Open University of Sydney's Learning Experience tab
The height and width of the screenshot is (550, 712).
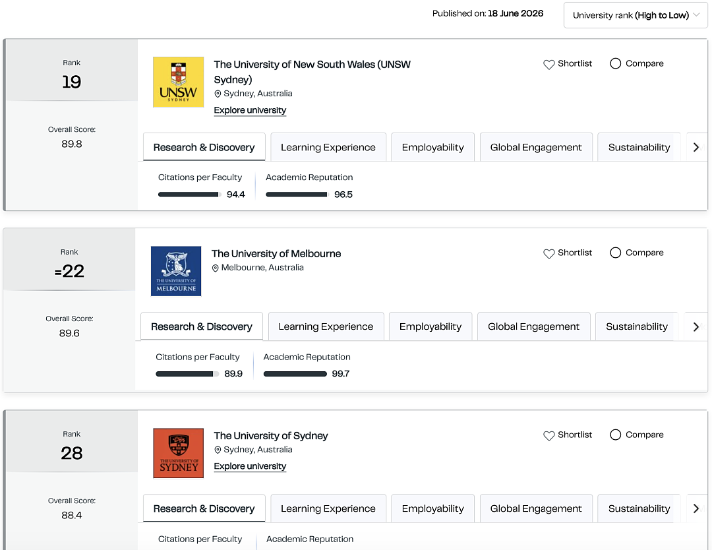328,508
